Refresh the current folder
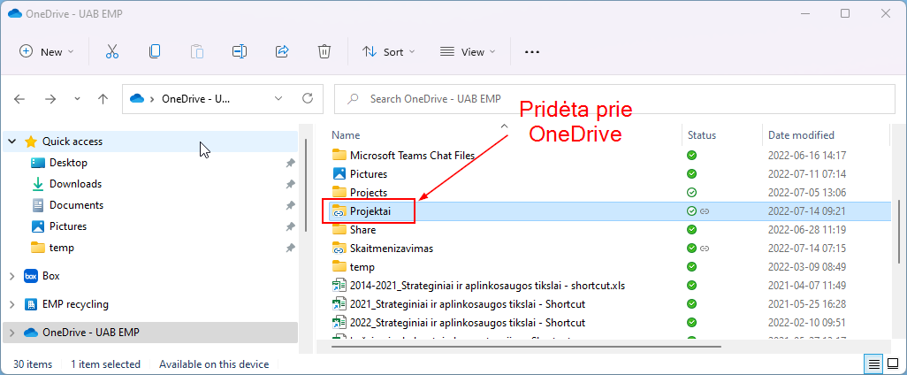 pyautogui.click(x=308, y=99)
